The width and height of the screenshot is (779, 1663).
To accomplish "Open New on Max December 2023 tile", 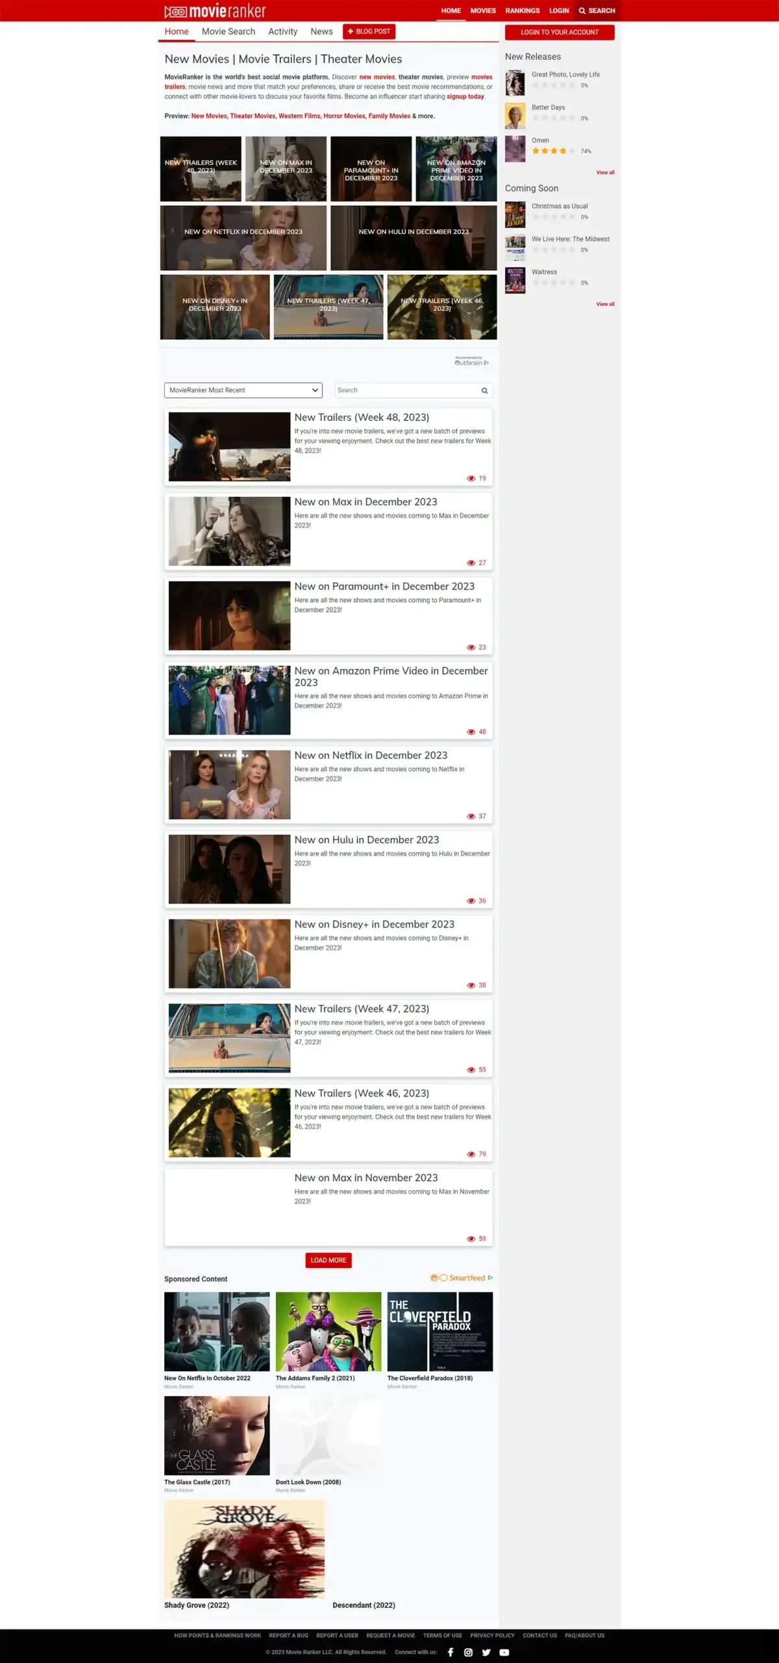I will (x=286, y=169).
